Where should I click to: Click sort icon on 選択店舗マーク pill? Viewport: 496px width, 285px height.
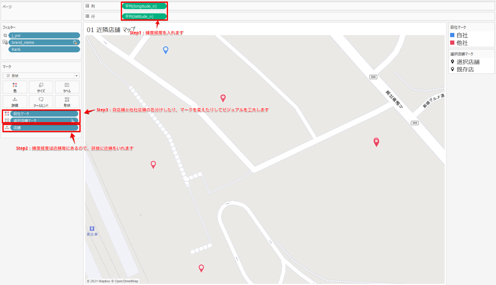[73, 120]
